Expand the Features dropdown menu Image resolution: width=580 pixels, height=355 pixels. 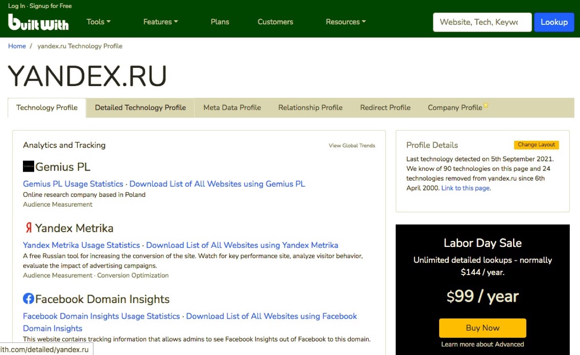coord(160,22)
